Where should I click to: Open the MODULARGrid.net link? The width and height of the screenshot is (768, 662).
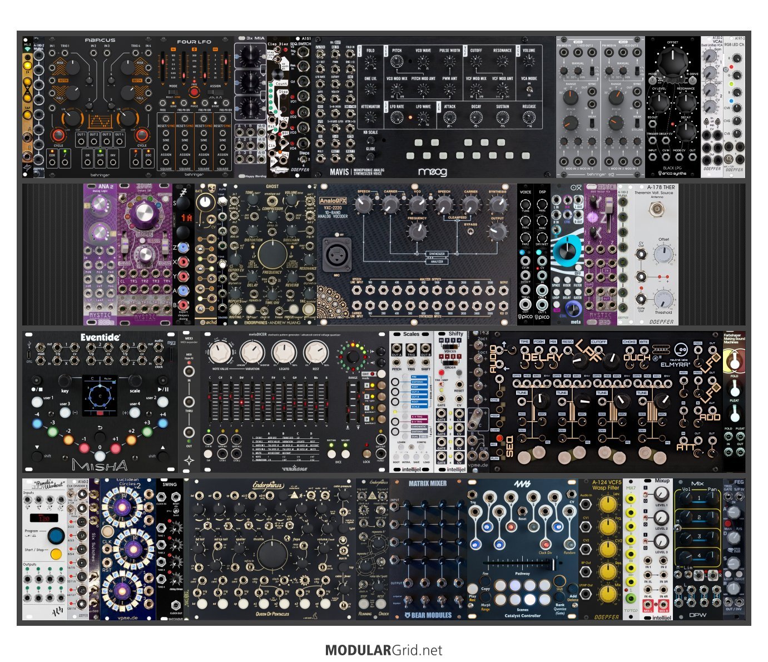384,650
